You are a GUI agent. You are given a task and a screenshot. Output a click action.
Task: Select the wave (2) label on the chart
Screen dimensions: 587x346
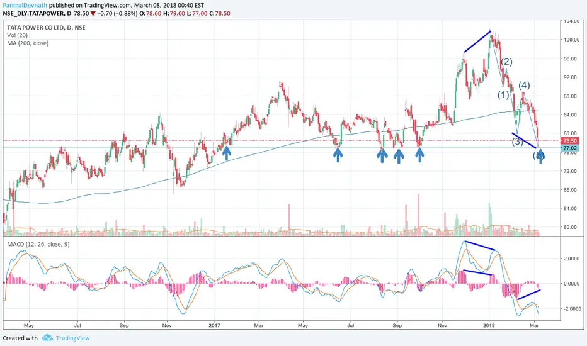(506, 62)
